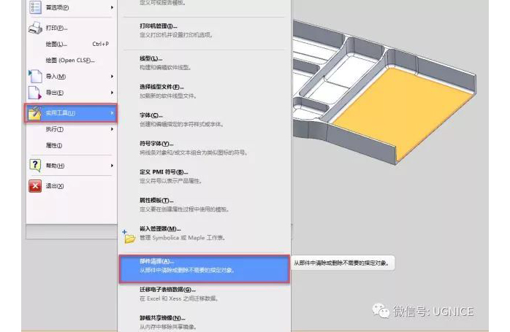
Task: Expand the 首选项(P) submenu arrow
Action: (x=112, y=7)
